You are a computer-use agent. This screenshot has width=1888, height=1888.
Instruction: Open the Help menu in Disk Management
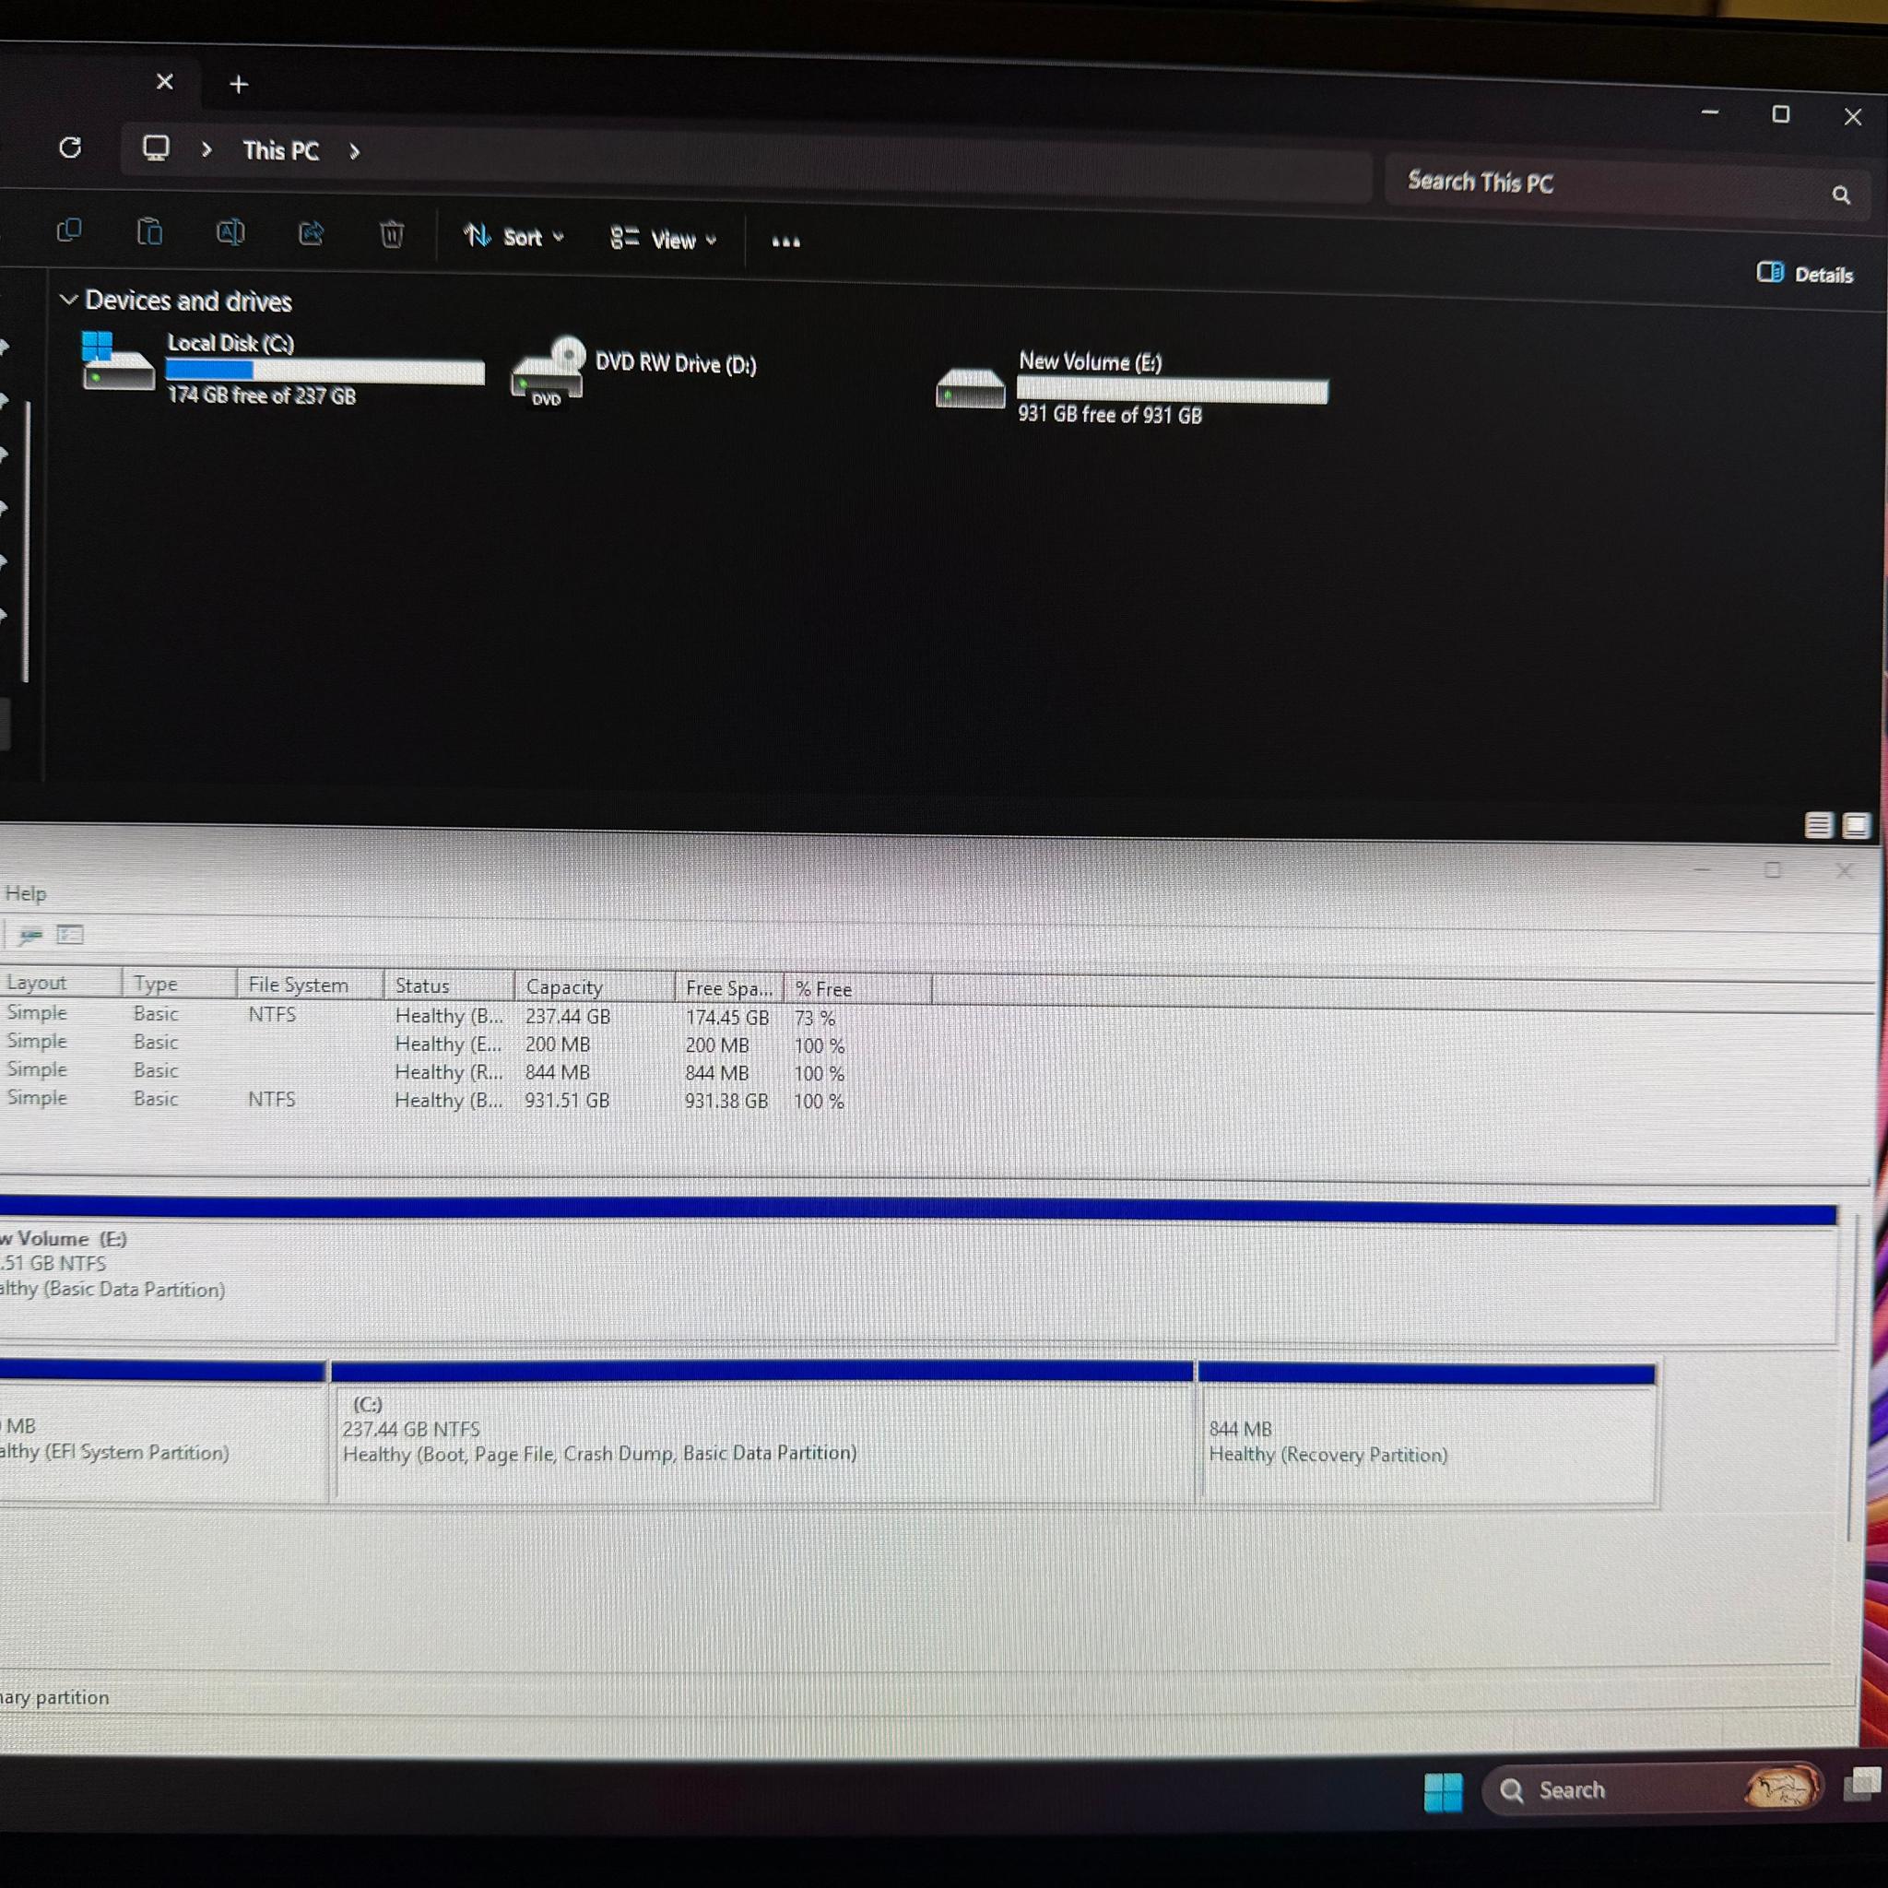(x=26, y=893)
